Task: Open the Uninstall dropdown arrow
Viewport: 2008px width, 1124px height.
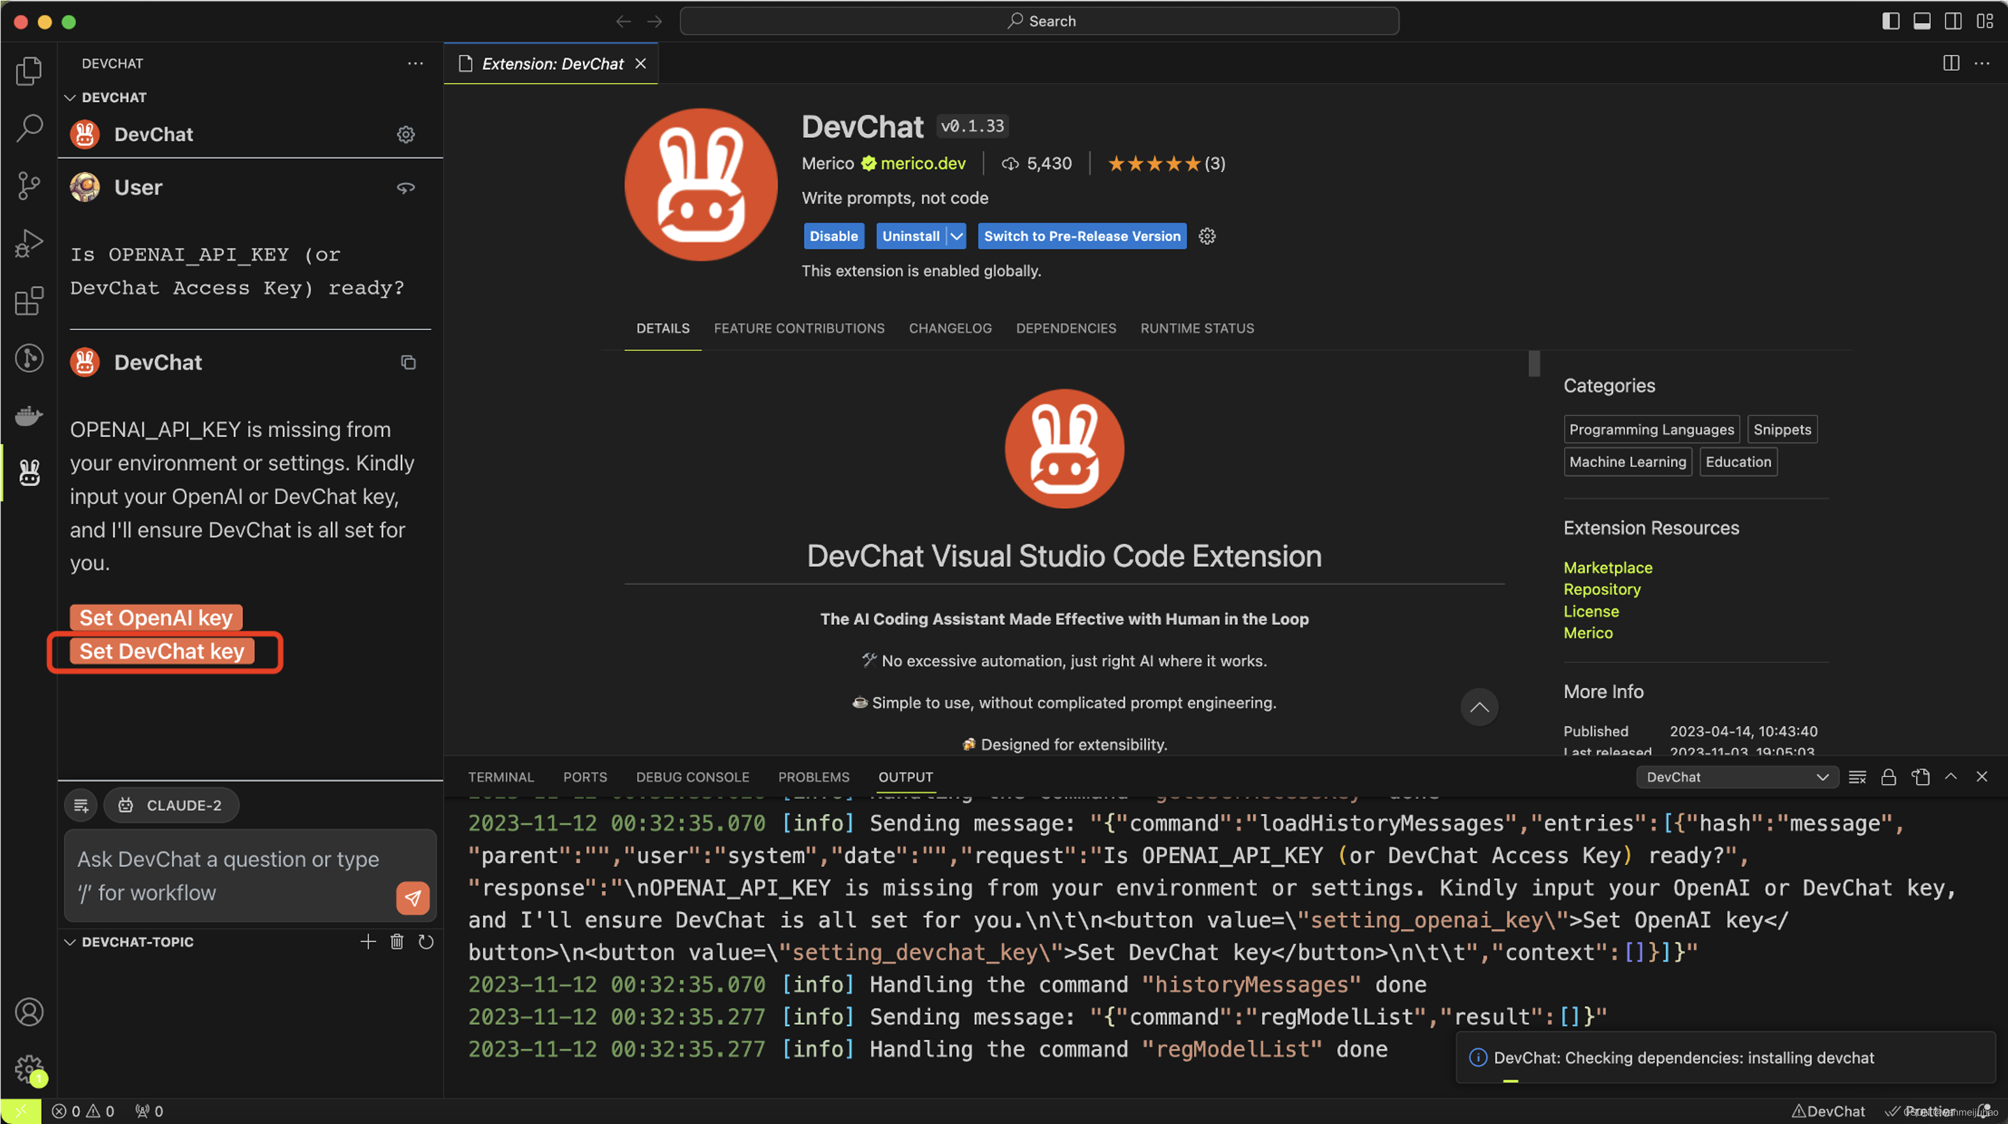Action: point(956,236)
